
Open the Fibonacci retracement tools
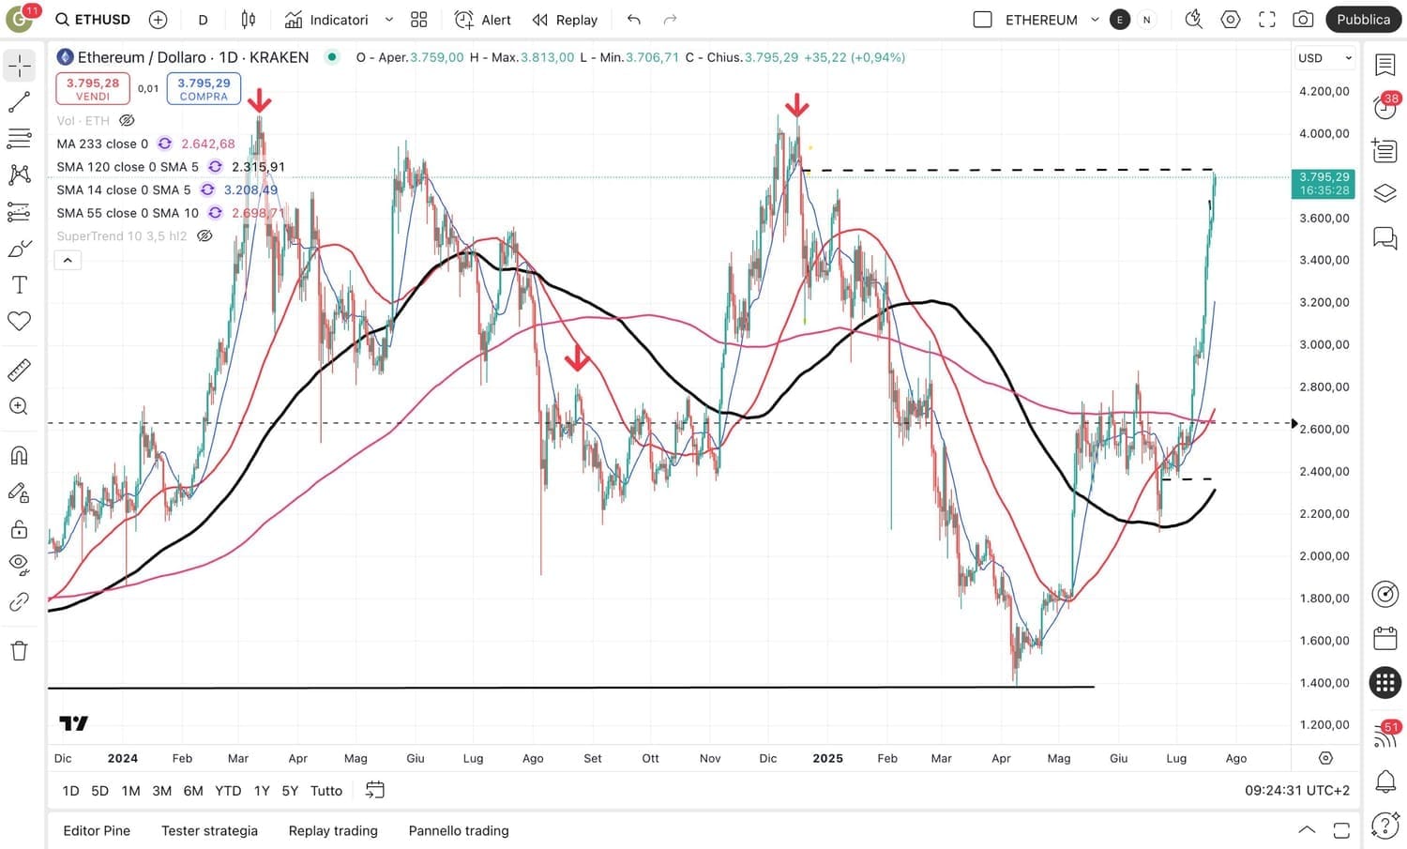coord(20,139)
